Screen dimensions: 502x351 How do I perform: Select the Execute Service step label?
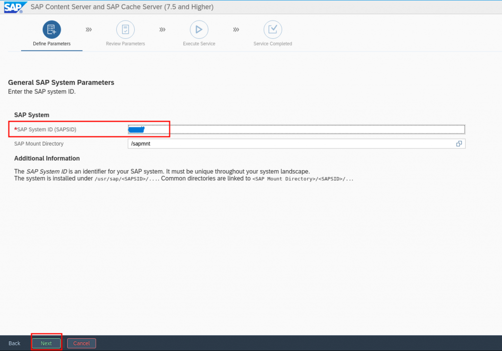click(199, 44)
